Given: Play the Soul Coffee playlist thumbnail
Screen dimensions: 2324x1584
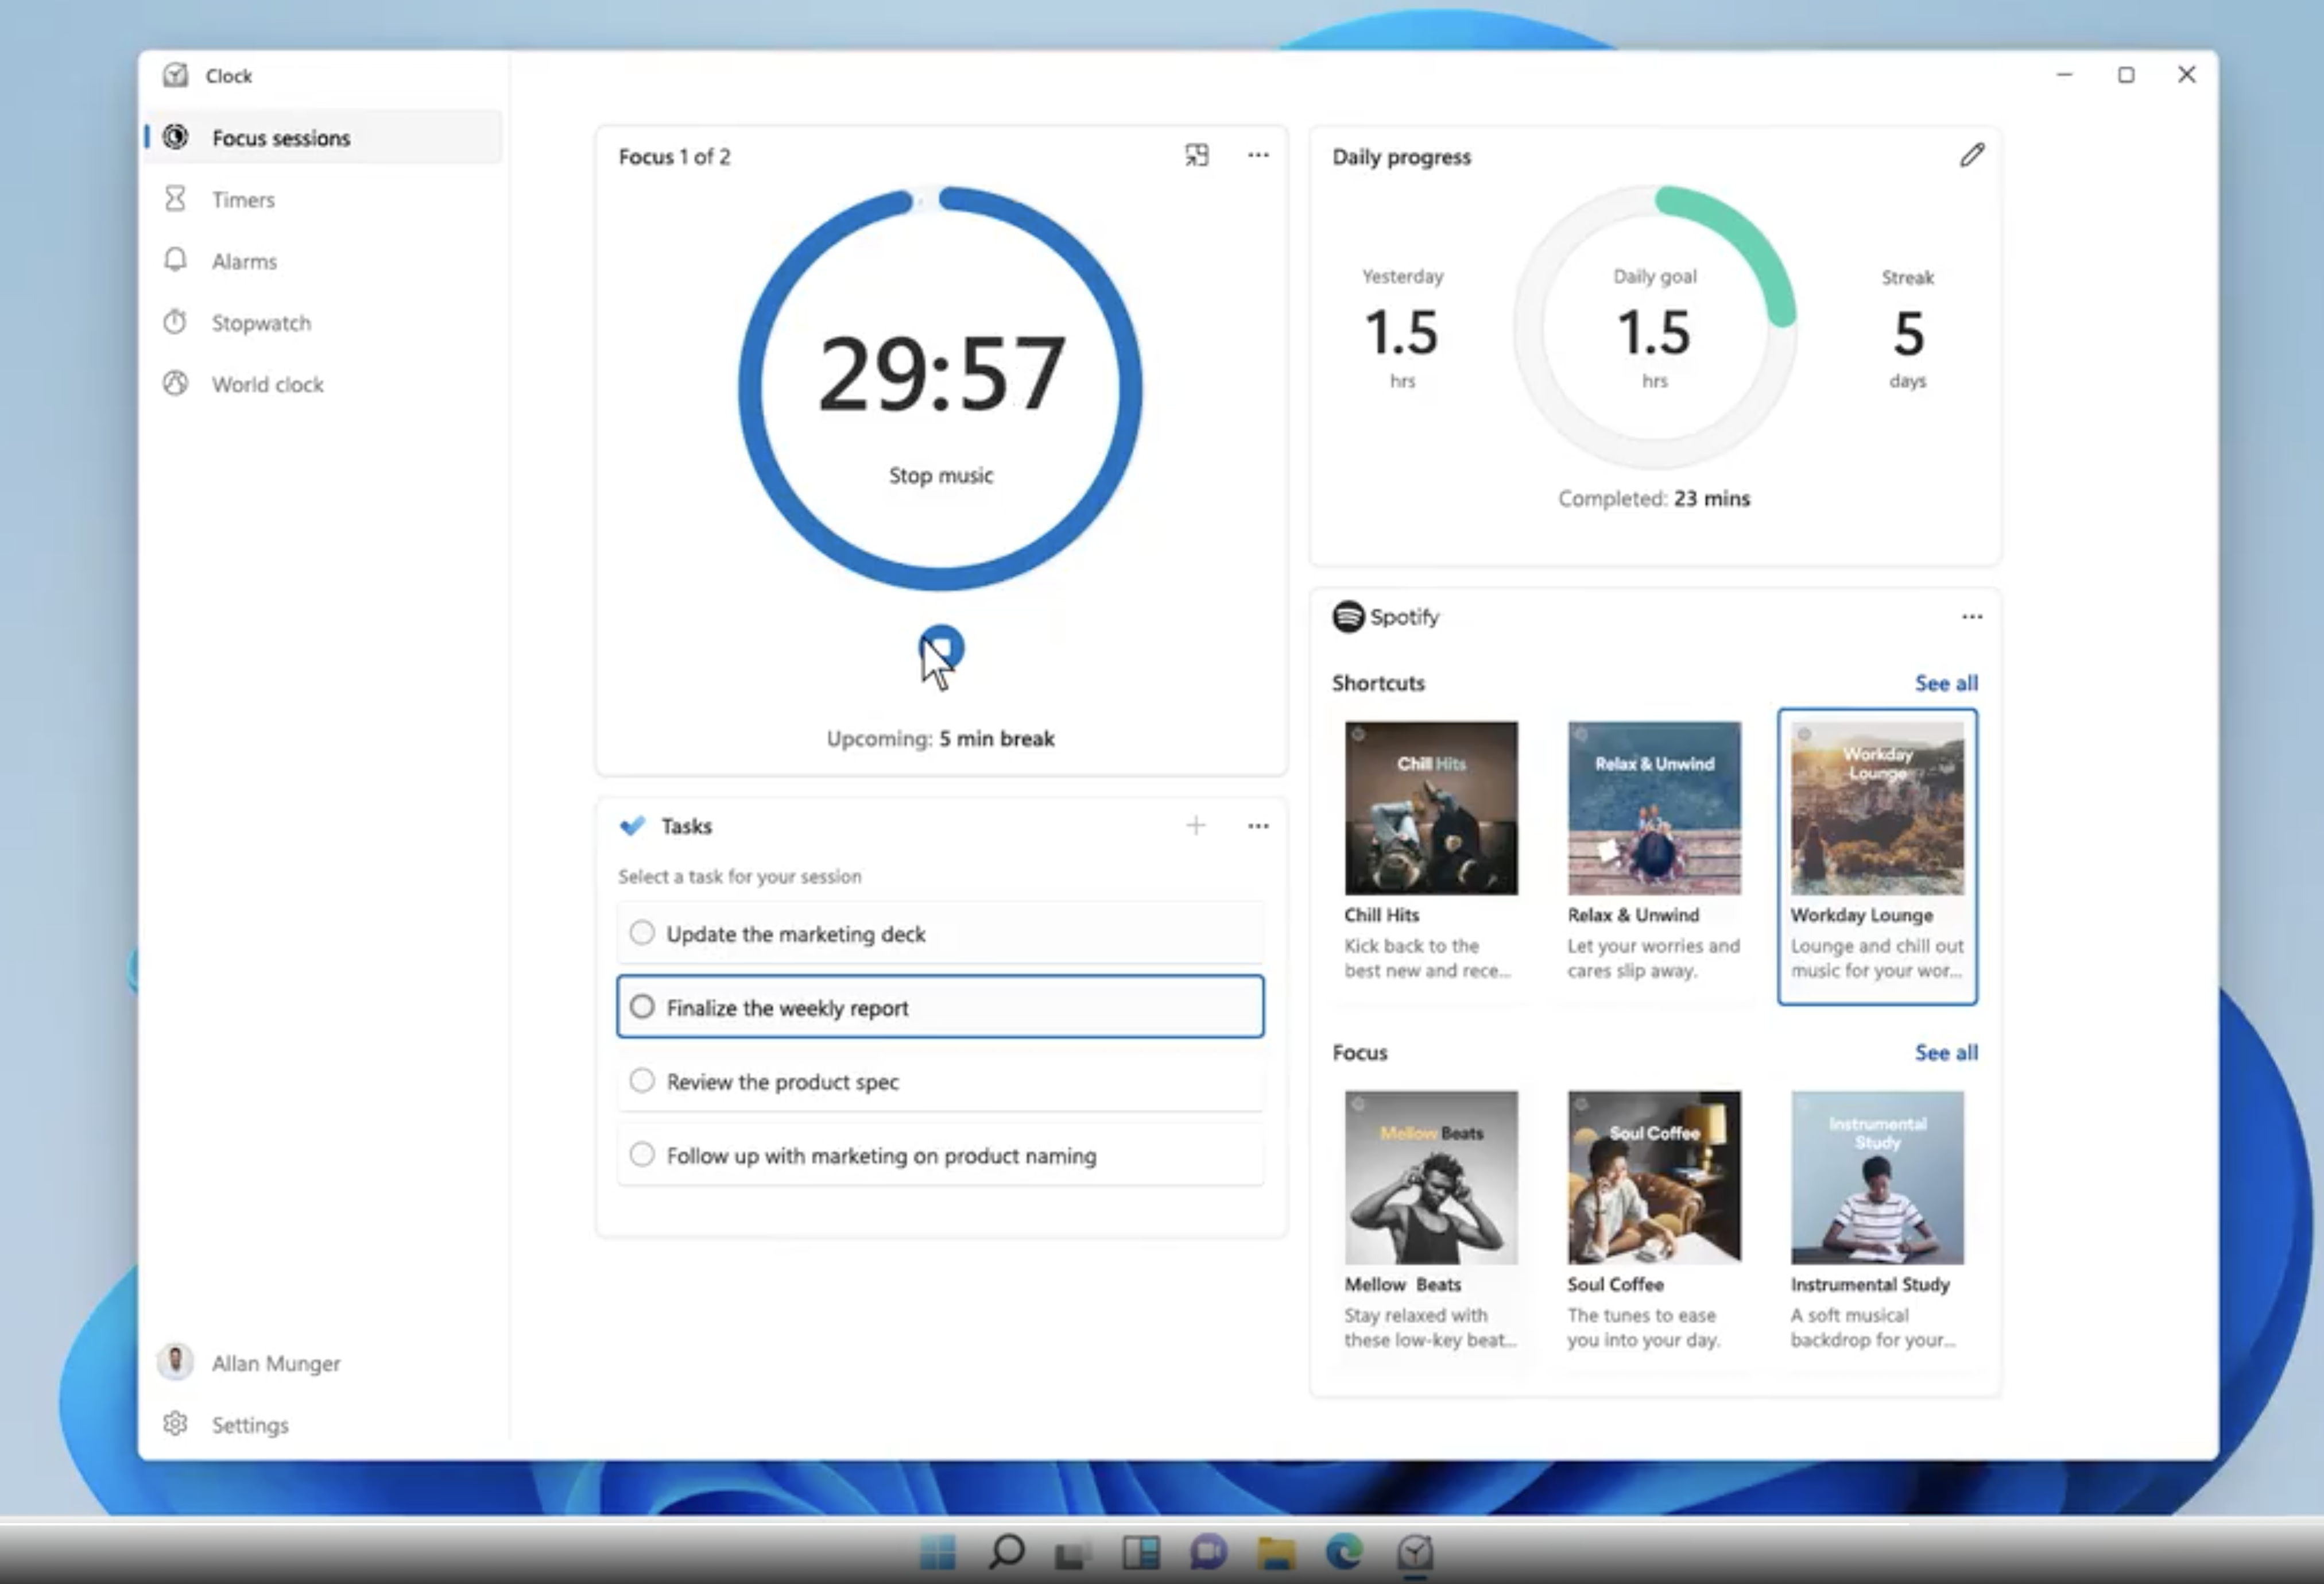Looking at the screenshot, I should (1654, 1177).
